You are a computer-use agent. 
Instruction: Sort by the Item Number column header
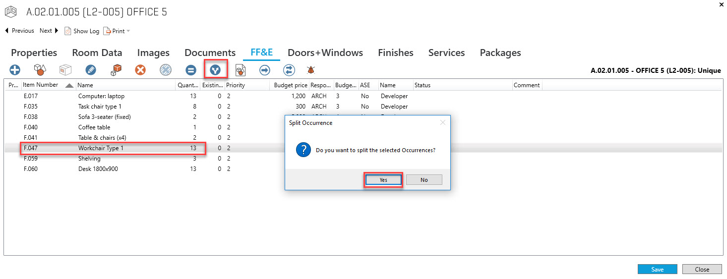pyautogui.click(x=41, y=85)
